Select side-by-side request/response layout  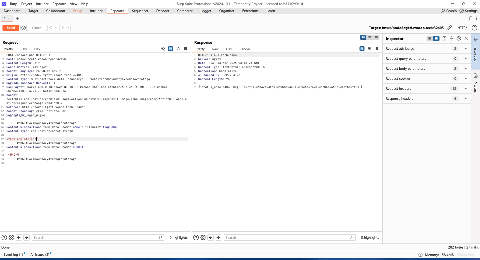click(x=363, y=37)
